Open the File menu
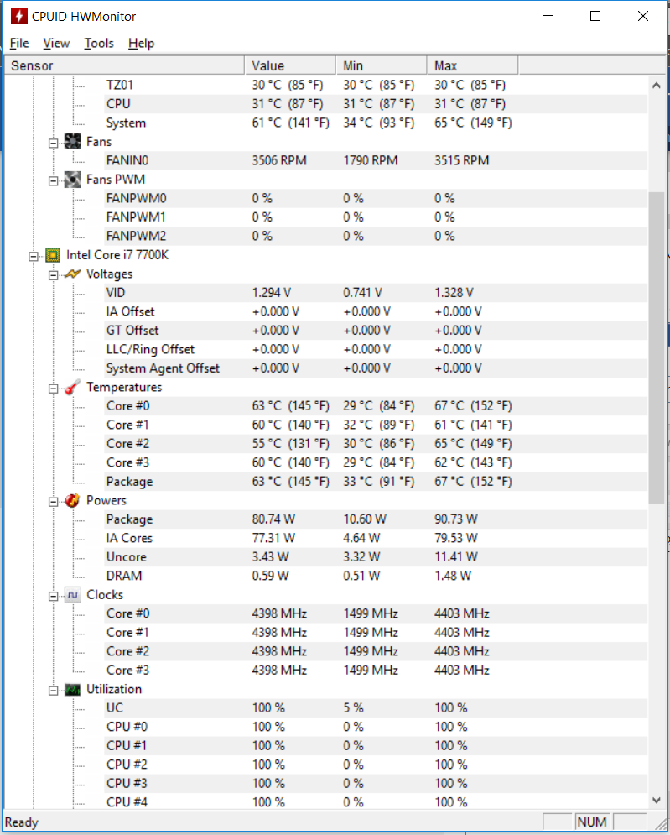 pyautogui.click(x=19, y=43)
